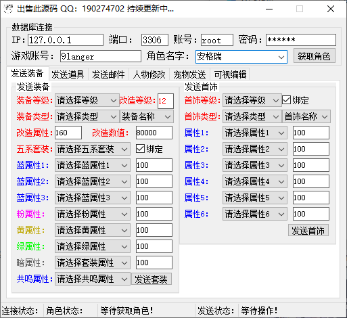Click the 改造数值 field showing 80000

pyautogui.click(x=154, y=133)
